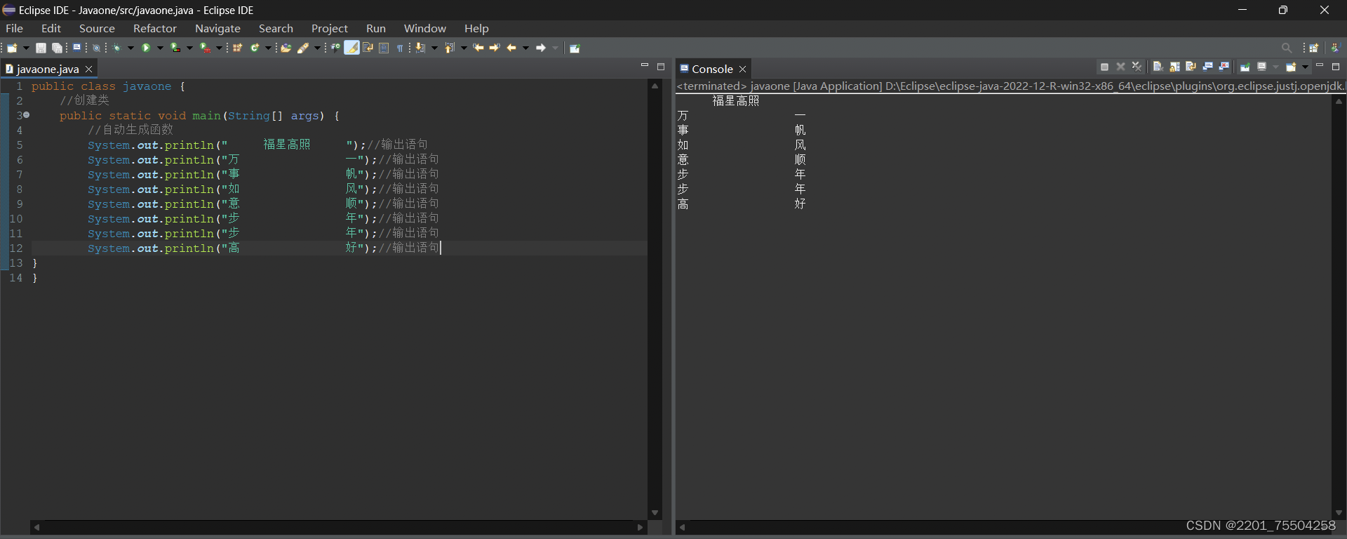The image size is (1347, 539).
Task: Save the current file with Save icon
Action: 41,48
